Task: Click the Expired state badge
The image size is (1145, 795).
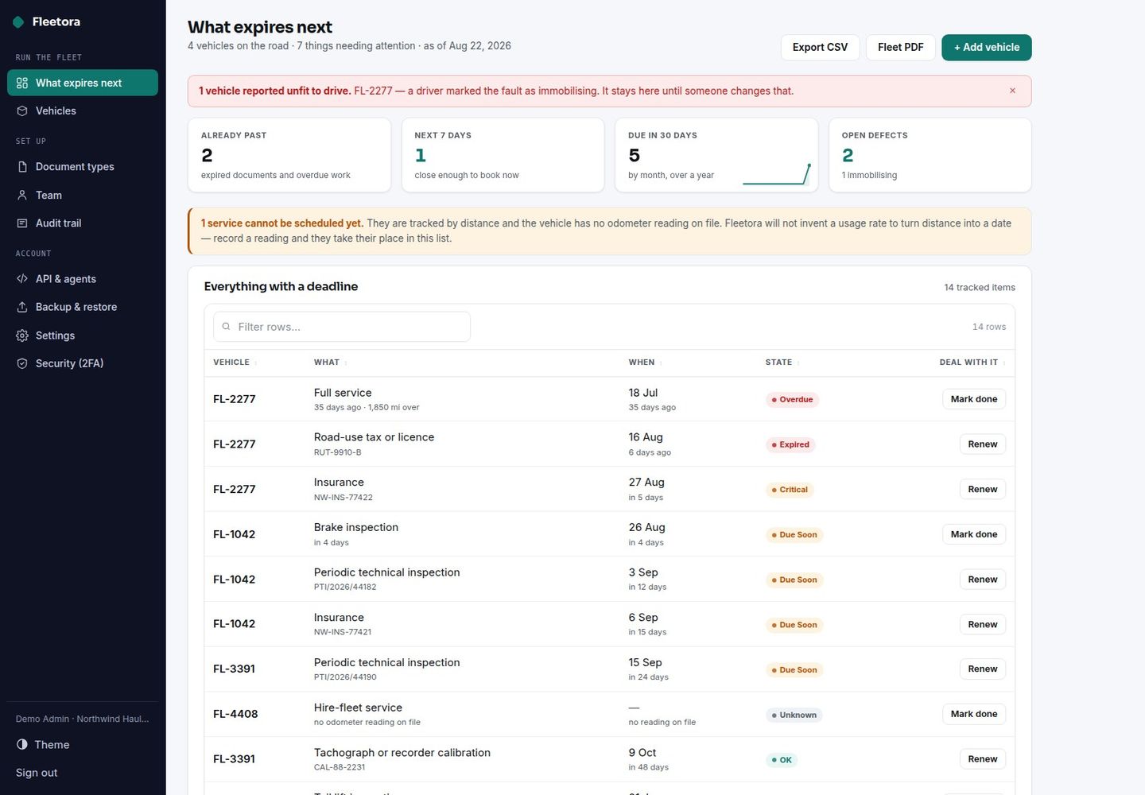Action: pyautogui.click(x=790, y=444)
